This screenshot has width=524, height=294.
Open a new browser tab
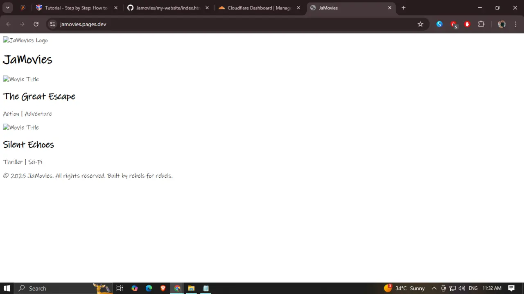click(x=404, y=8)
